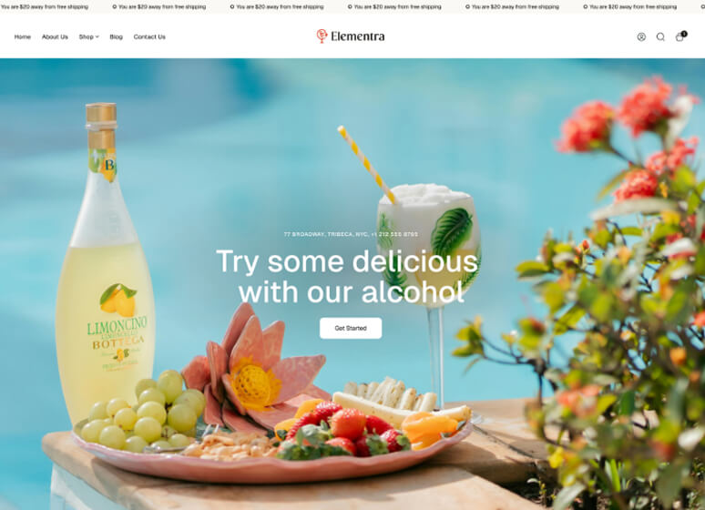The width and height of the screenshot is (705, 510).
Task: Open the Shop menu item
Action: click(x=86, y=36)
